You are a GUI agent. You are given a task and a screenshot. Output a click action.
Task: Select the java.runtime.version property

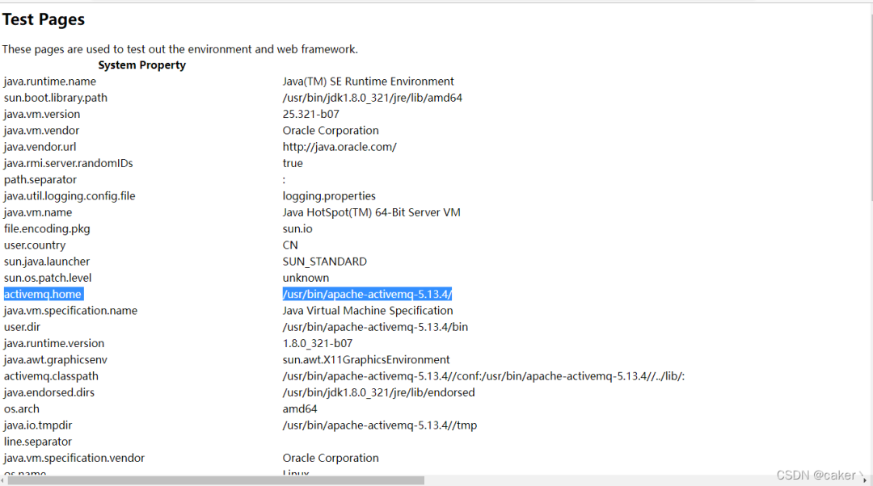(54, 344)
